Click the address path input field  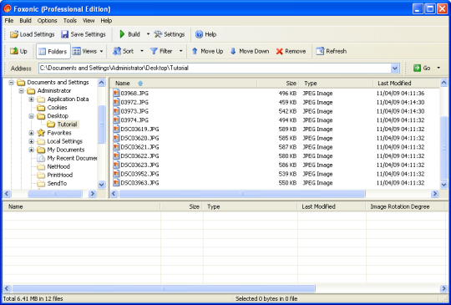coord(215,69)
